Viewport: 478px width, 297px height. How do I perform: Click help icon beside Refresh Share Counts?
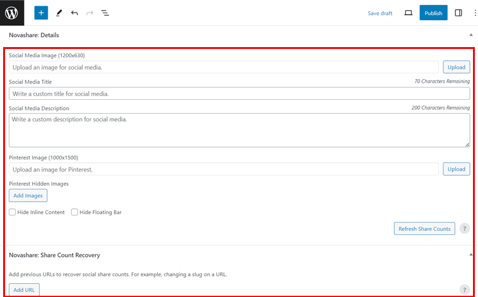[465, 229]
